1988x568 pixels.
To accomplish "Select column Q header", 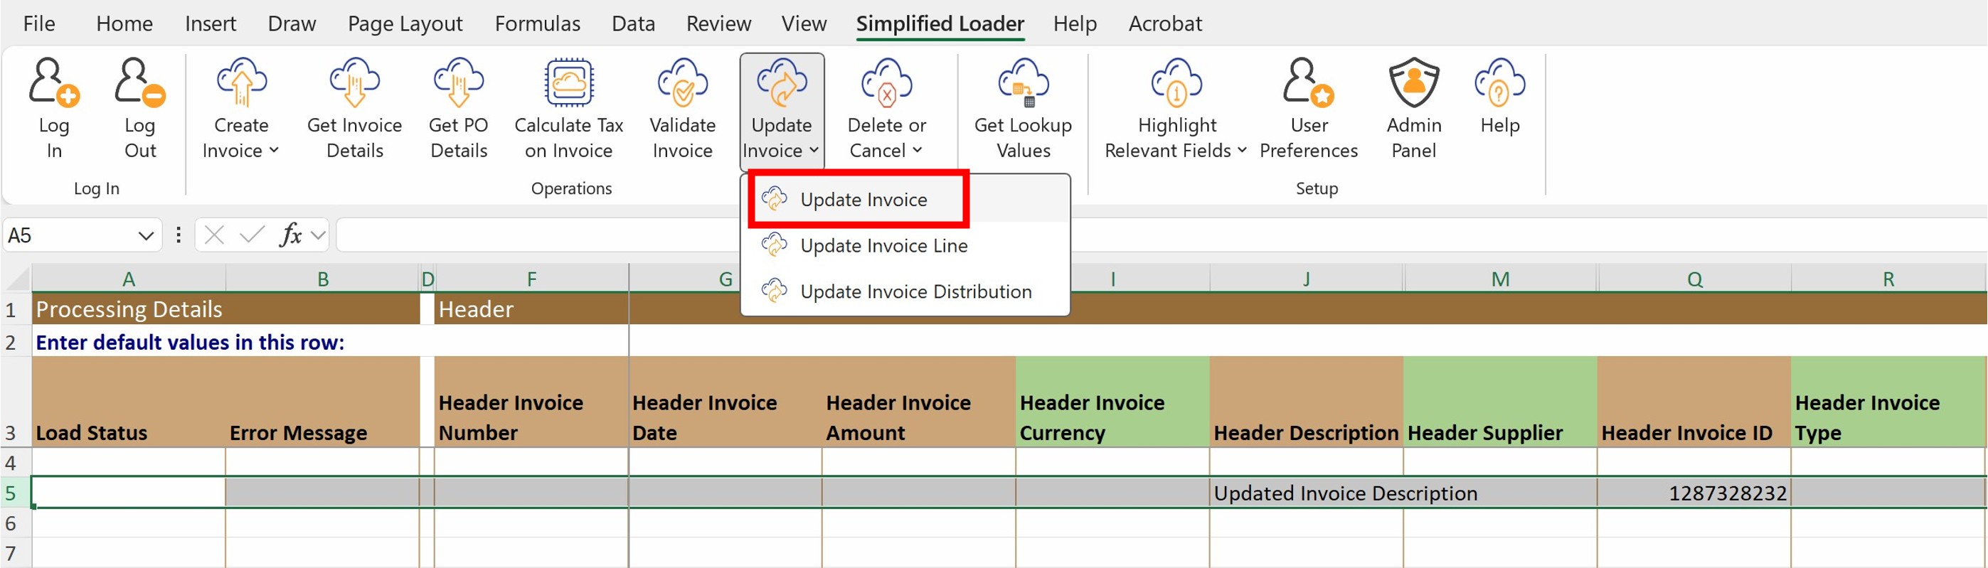I will tap(1694, 279).
